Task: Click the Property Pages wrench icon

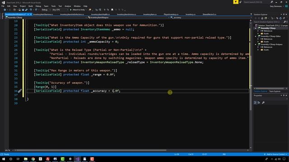Action: (263, 103)
